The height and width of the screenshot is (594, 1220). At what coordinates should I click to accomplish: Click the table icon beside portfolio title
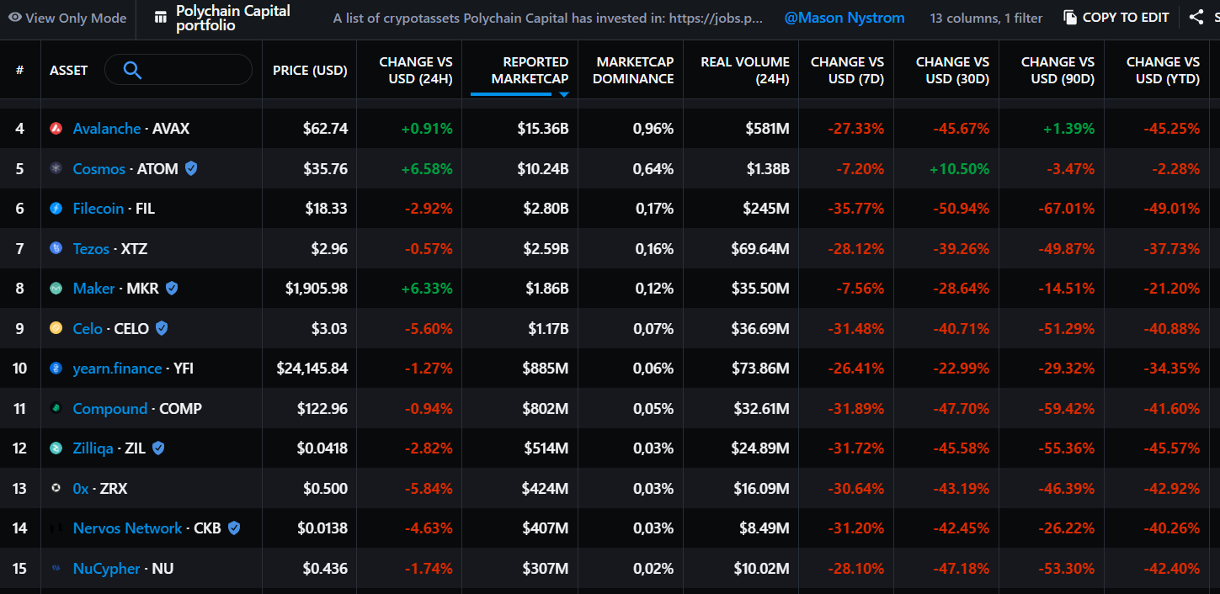[x=161, y=18]
